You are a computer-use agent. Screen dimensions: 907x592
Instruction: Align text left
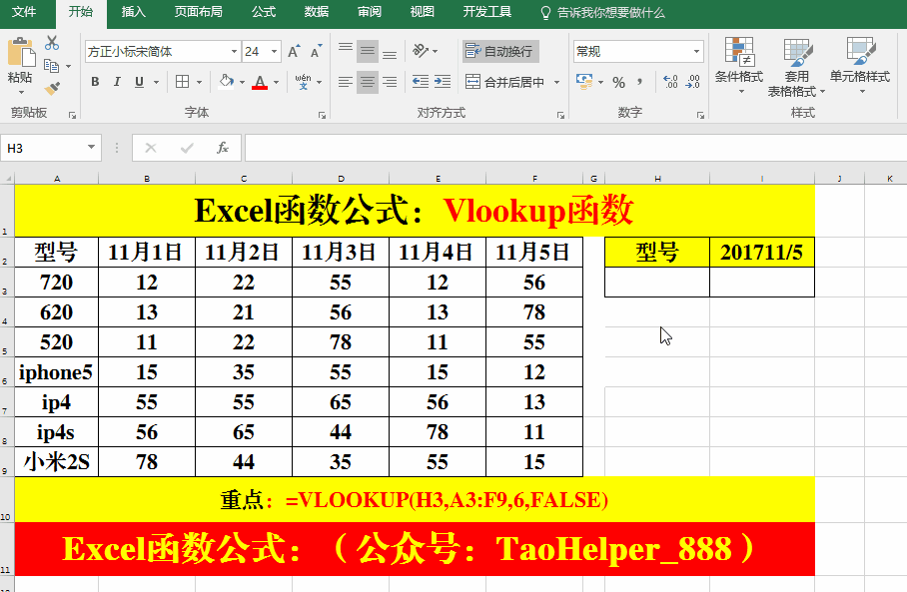pos(346,82)
